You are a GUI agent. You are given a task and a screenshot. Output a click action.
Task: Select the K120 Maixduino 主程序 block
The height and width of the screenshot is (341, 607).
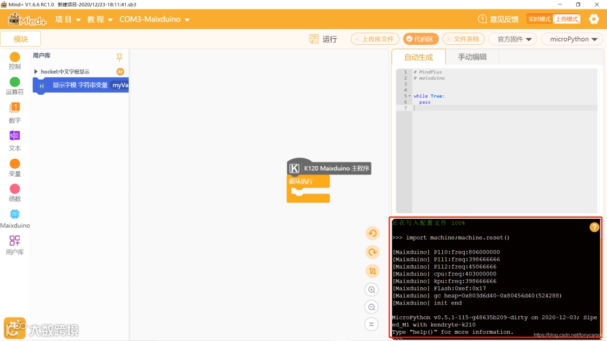(x=329, y=167)
